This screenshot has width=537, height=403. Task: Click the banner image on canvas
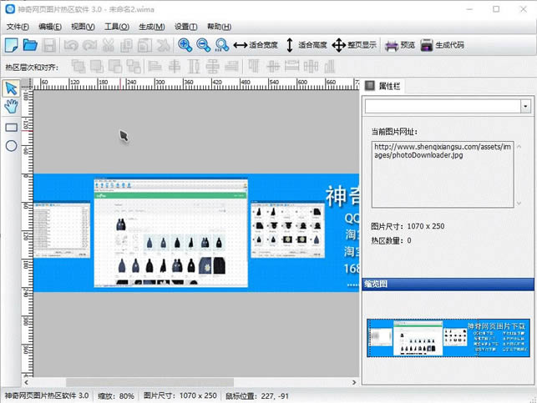[196, 233]
